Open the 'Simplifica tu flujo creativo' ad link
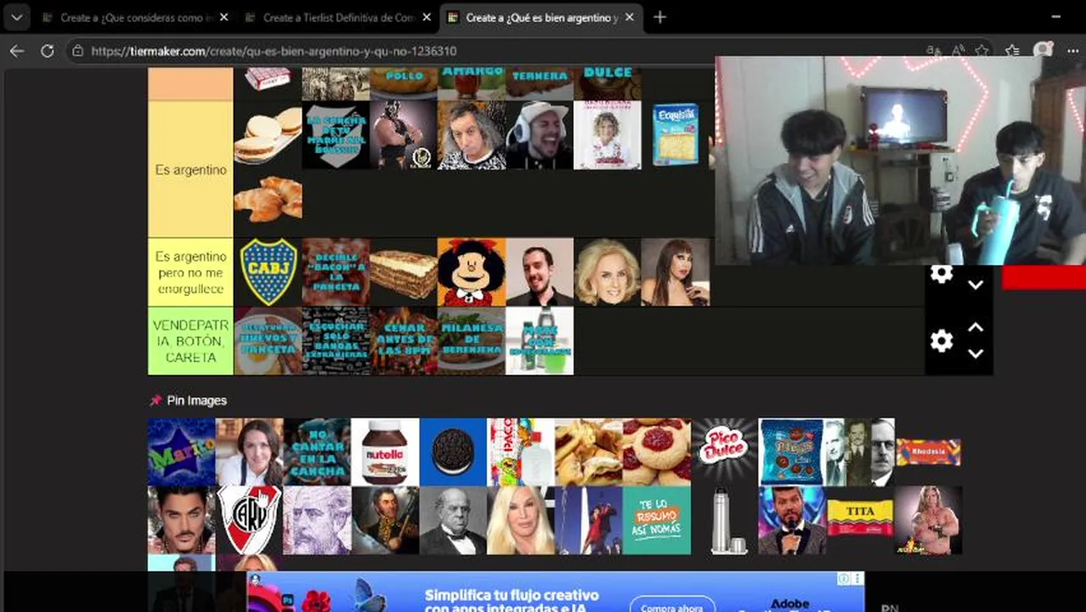The height and width of the screenshot is (612, 1086). pyautogui.click(x=512, y=601)
